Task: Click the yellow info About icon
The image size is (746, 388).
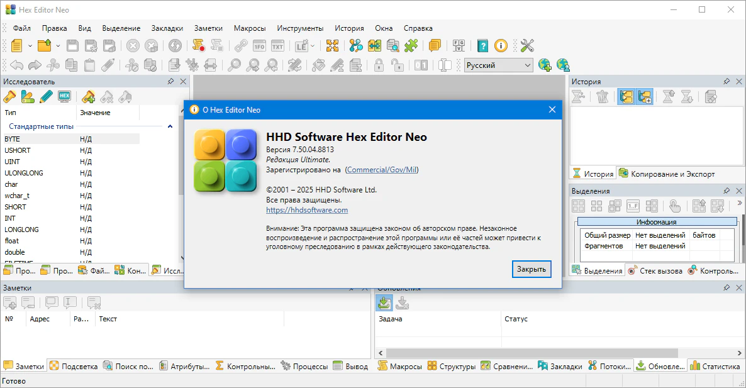Action: pos(501,45)
